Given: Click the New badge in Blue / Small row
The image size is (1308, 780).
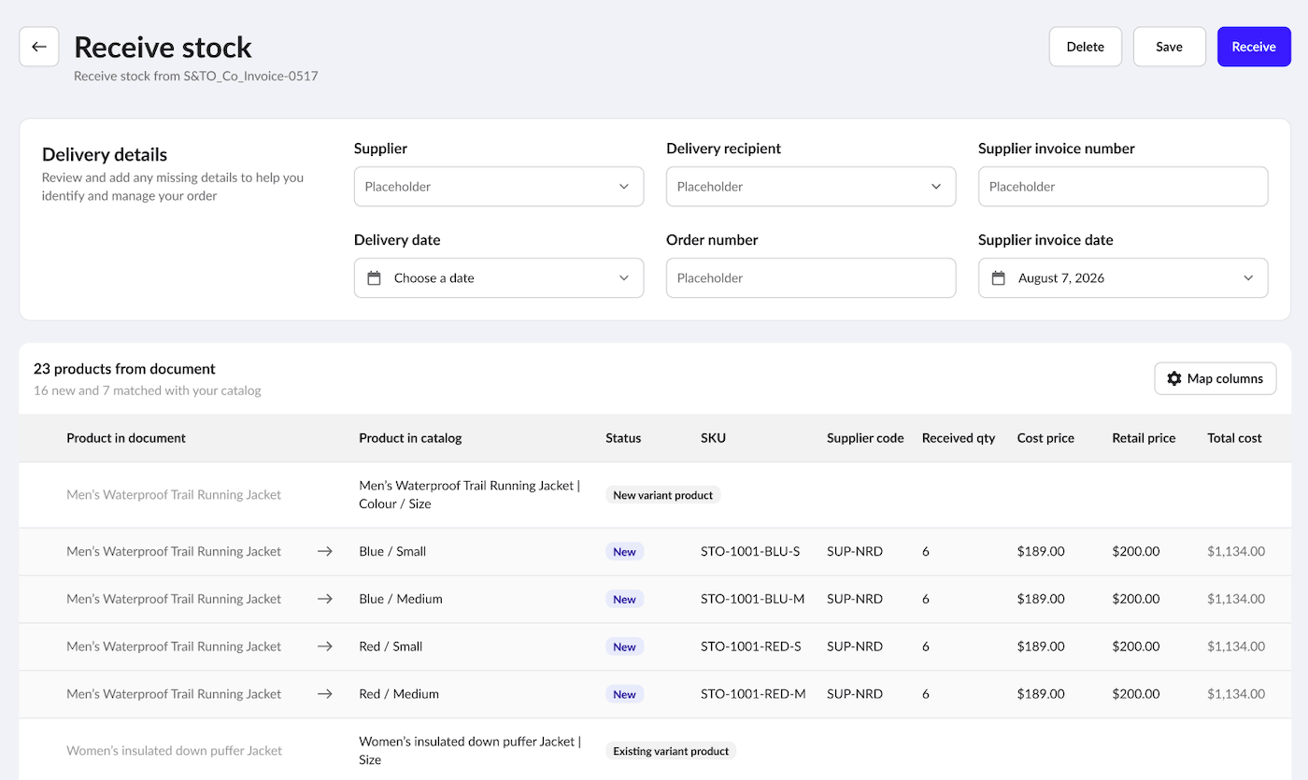Looking at the screenshot, I should coord(624,552).
